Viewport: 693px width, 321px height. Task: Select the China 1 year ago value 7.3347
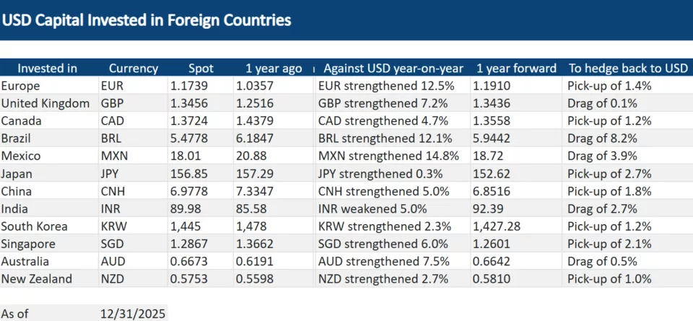pyautogui.click(x=256, y=191)
